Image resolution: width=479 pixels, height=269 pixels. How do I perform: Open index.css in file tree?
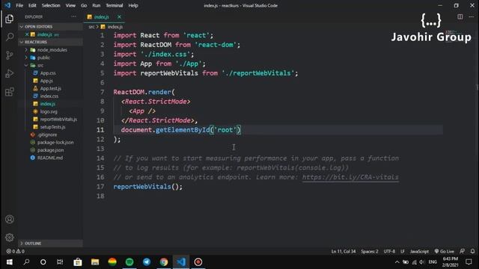tap(50, 96)
